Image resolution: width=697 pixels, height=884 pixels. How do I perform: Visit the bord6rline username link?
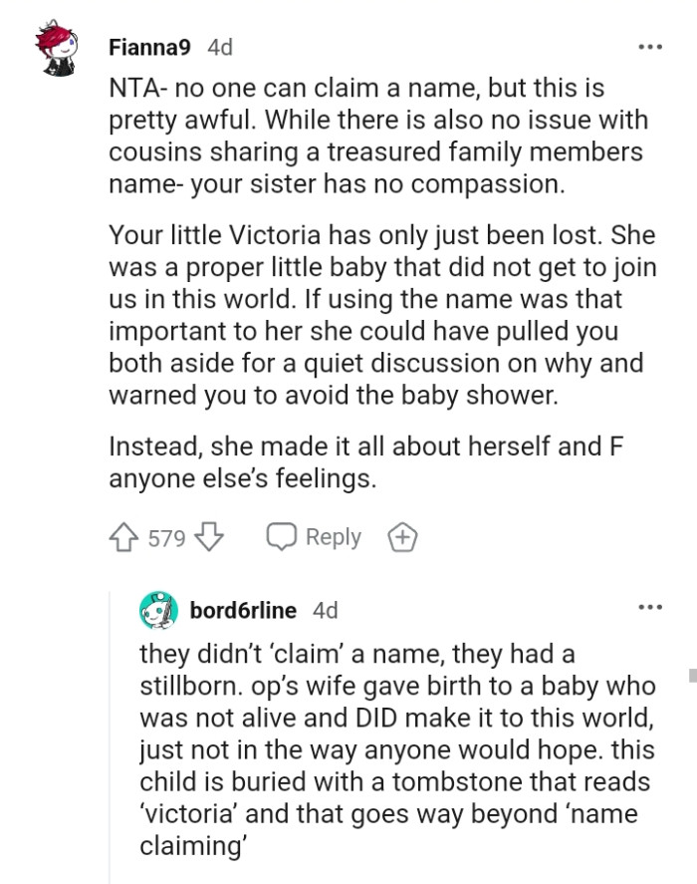click(243, 610)
